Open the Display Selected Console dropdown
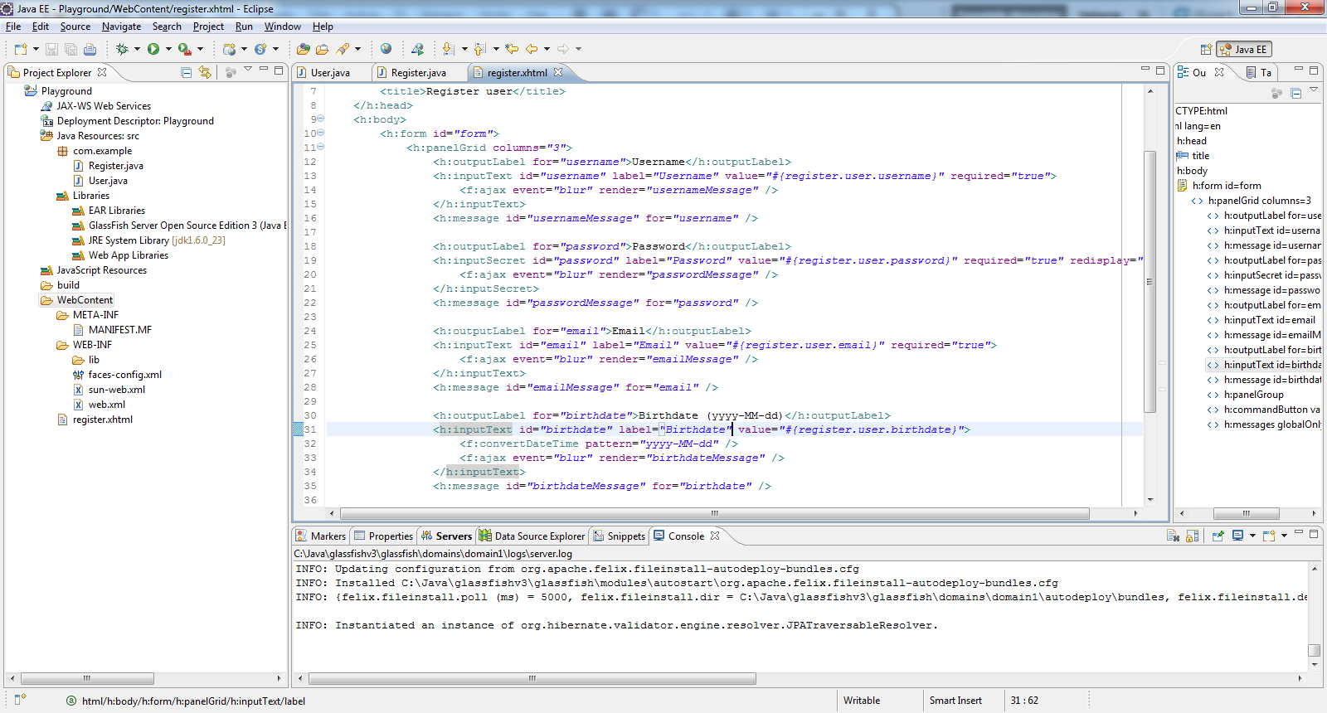Image resolution: width=1327 pixels, height=713 pixels. pyautogui.click(x=1252, y=536)
